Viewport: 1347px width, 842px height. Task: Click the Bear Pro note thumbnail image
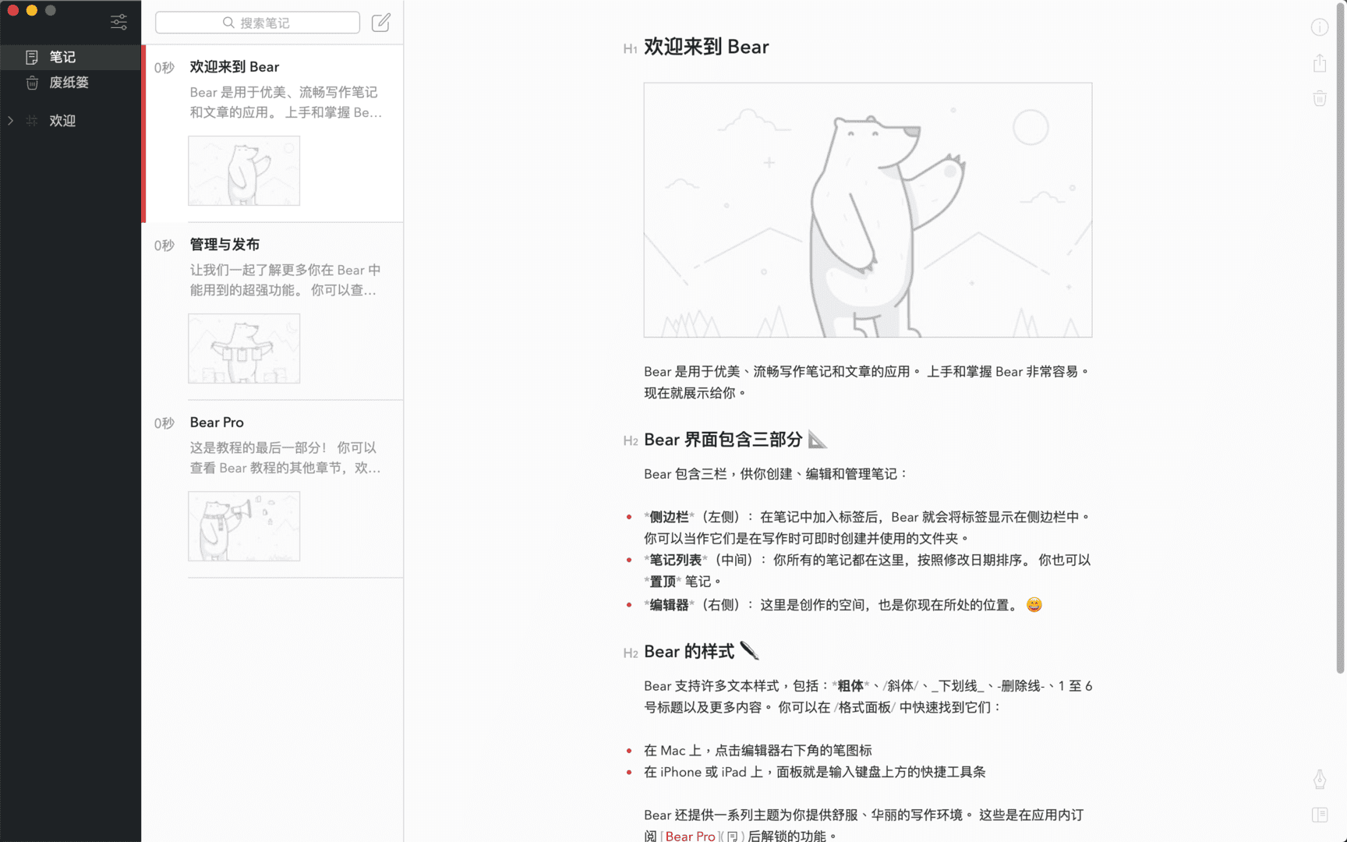point(243,525)
